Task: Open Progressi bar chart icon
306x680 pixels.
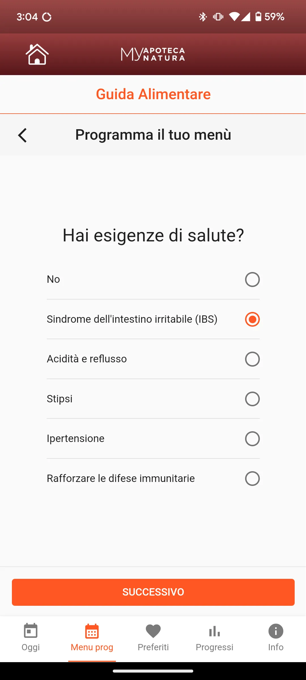Action: coord(214,631)
